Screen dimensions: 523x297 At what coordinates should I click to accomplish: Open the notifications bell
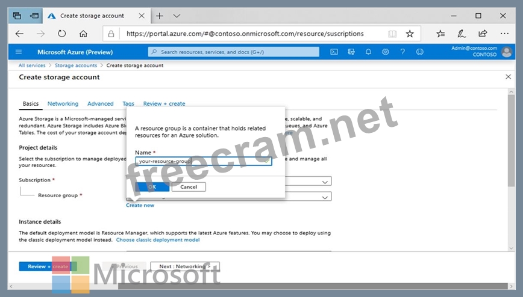368,52
